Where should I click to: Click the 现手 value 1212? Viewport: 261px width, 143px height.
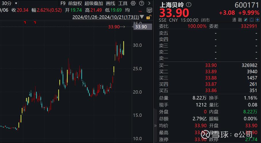(201, 105)
